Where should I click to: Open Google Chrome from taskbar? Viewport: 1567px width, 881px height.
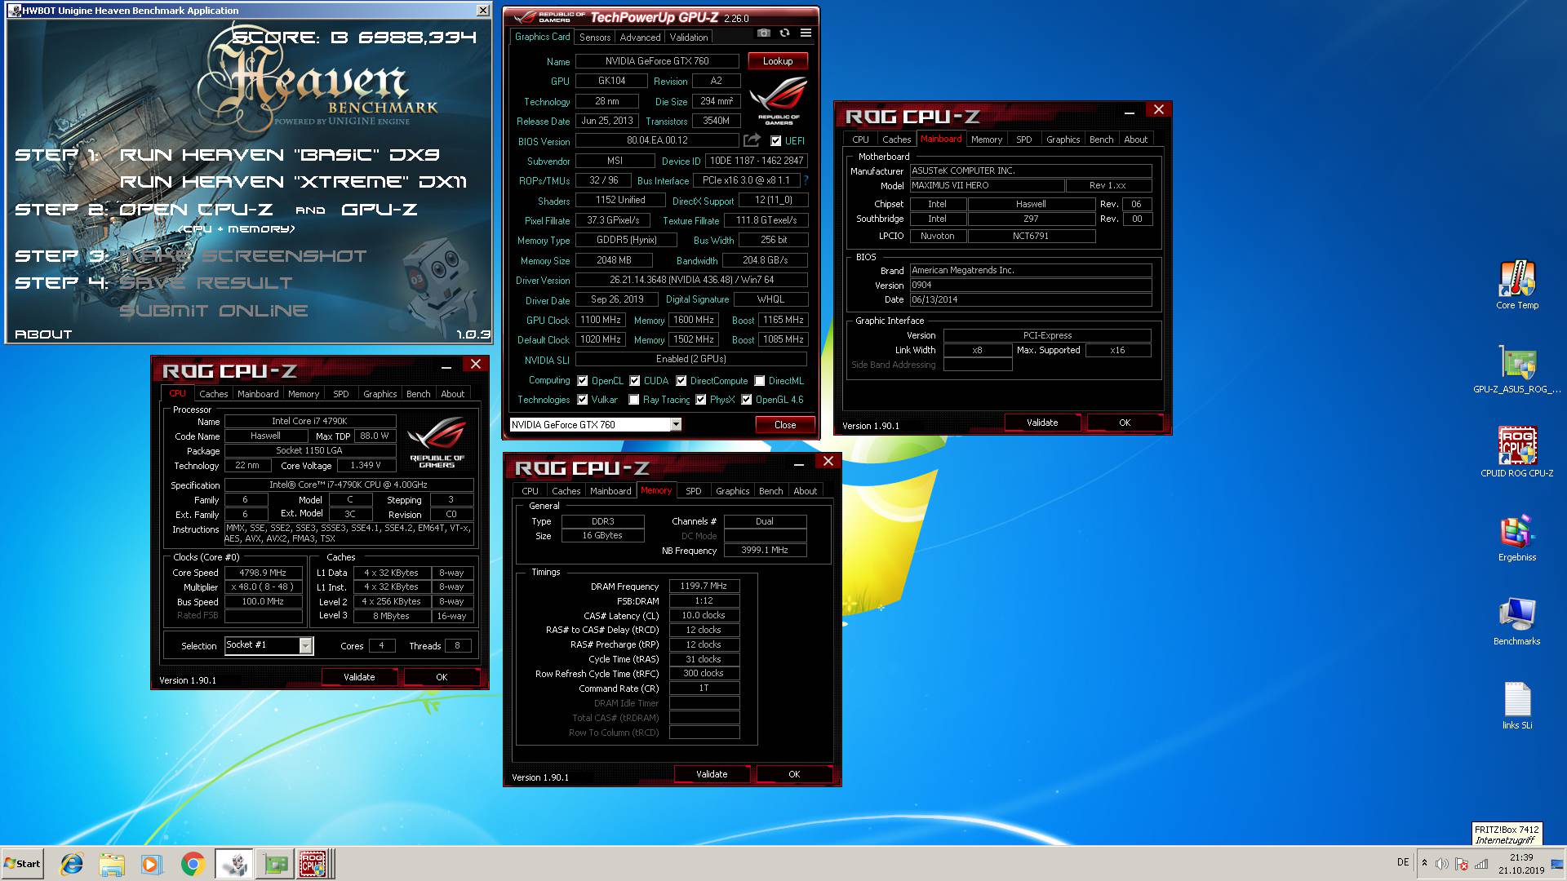tap(193, 864)
